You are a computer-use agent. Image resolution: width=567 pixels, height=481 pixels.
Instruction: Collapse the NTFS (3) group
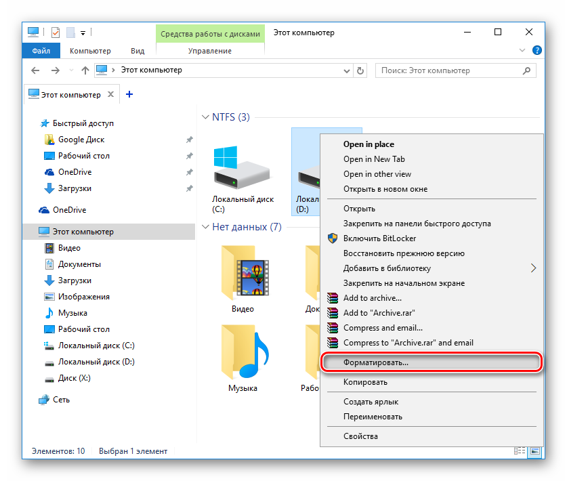205,117
